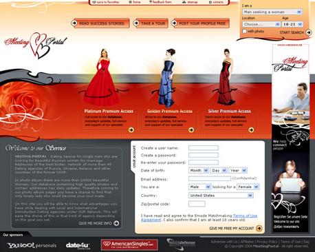Screen dimensions: 315x252
Task: Click the Create a user name field
Action: coord(204,148)
